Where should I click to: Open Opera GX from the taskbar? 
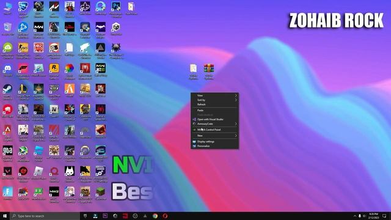click(x=165, y=216)
